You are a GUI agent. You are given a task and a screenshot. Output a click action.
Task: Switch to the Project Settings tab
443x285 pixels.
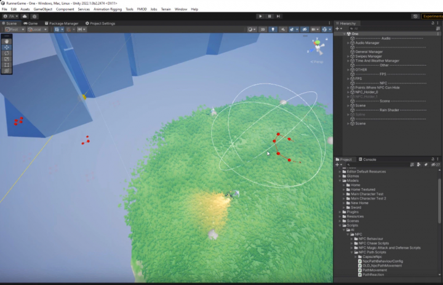(100, 23)
